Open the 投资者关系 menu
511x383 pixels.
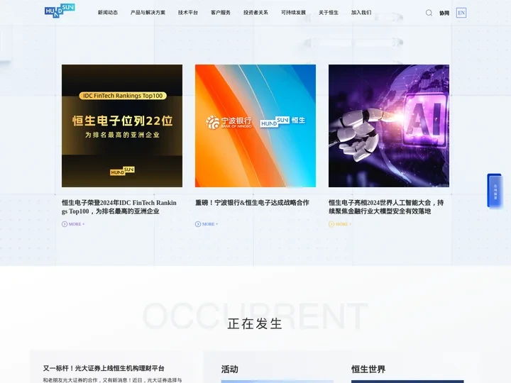(x=255, y=12)
